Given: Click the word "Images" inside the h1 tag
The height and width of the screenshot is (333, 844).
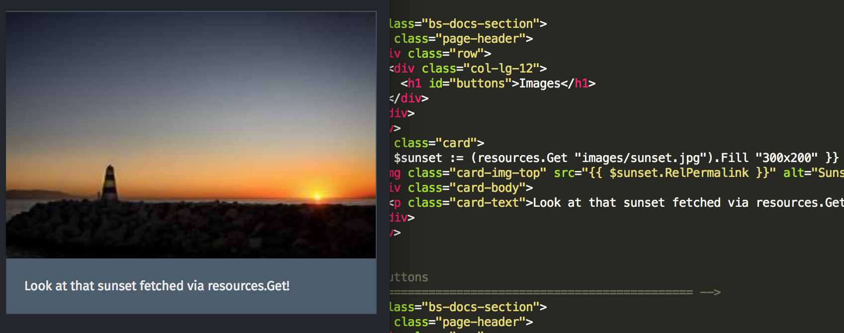Looking at the screenshot, I should click(x=539, y=83).
